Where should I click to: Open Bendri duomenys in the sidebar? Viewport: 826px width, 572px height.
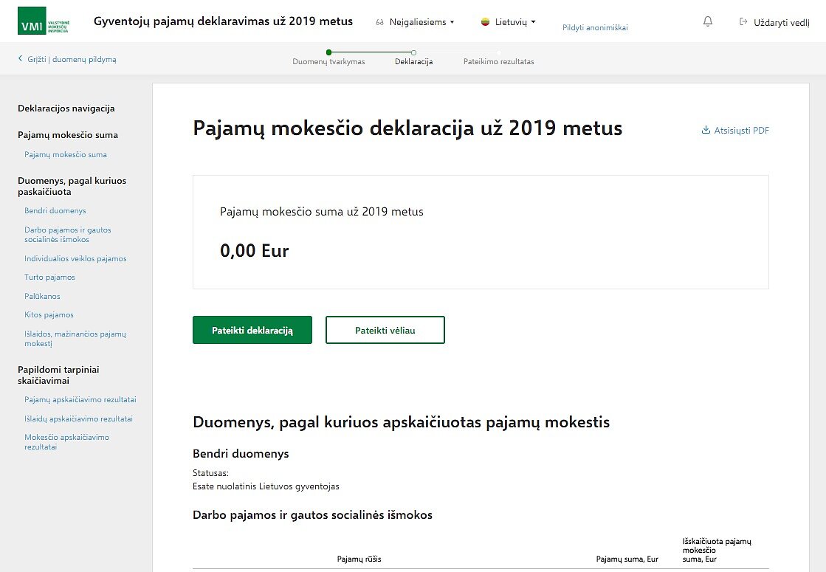pos(55,210)
